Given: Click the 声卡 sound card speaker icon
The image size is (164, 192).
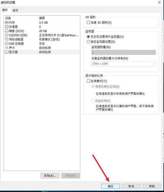Looking at the screenshot, I should click(7, 48).
